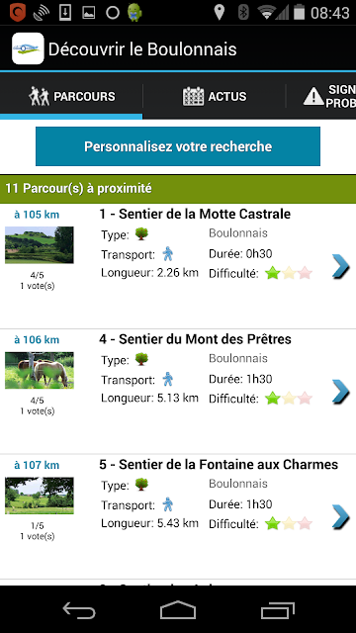Viewport: 356px width, 633px height.
Task: Open details arrow for Sentier de la Fontaine aux Charmes
Action: [x=340, y=516]
